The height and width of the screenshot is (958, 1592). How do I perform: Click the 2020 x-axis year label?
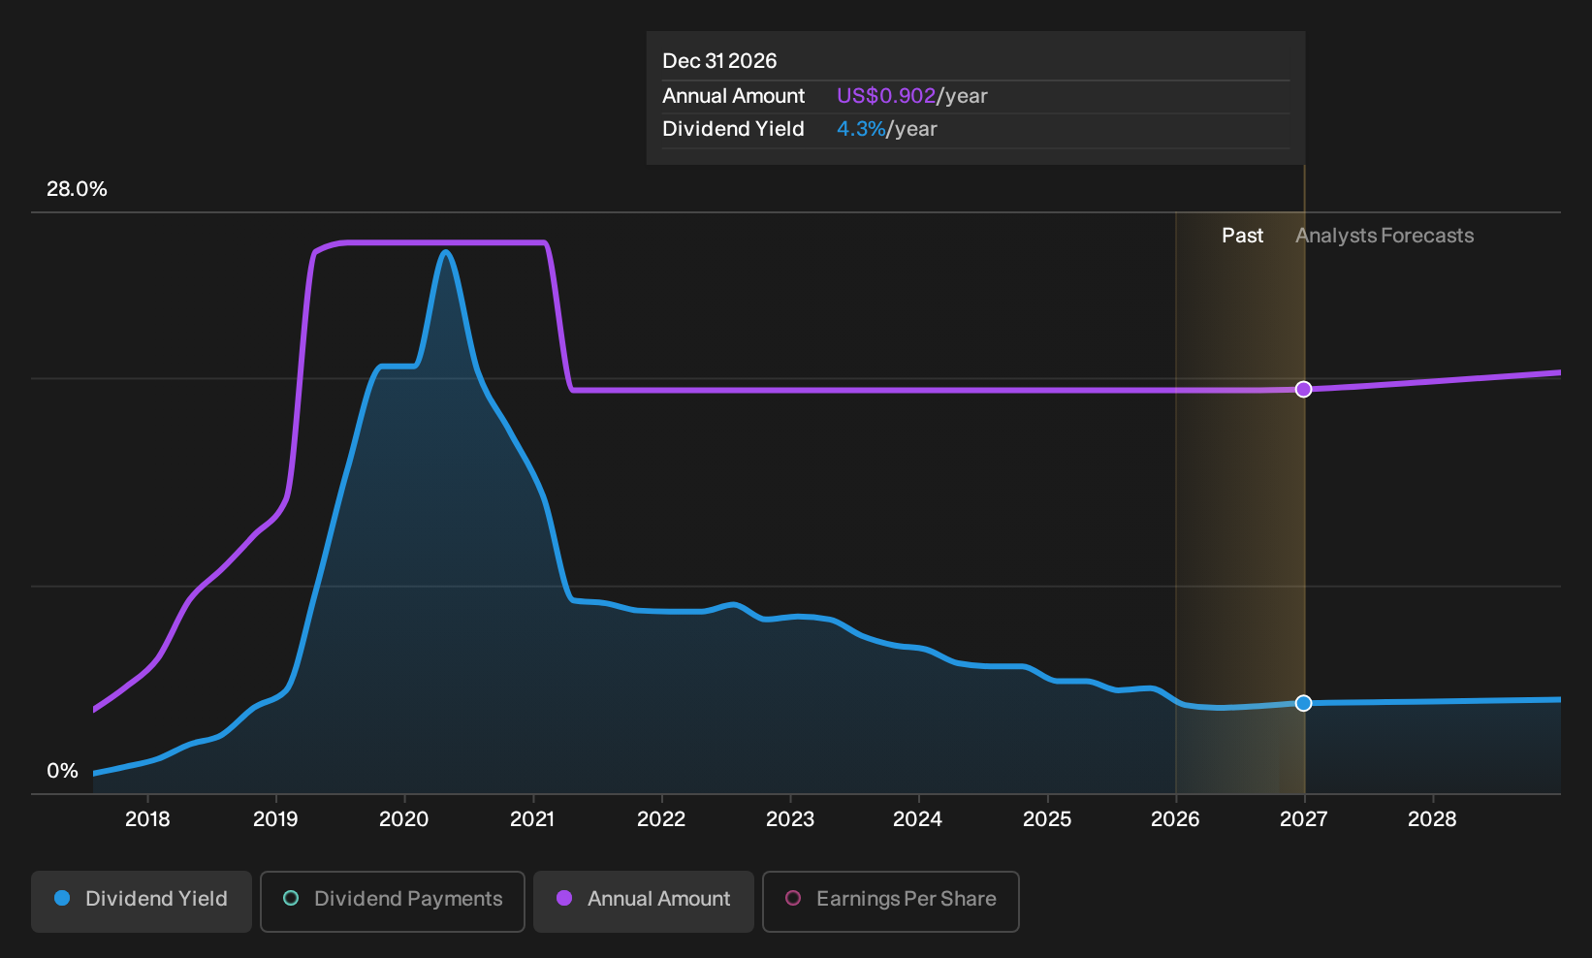click(x=403, y=819)
